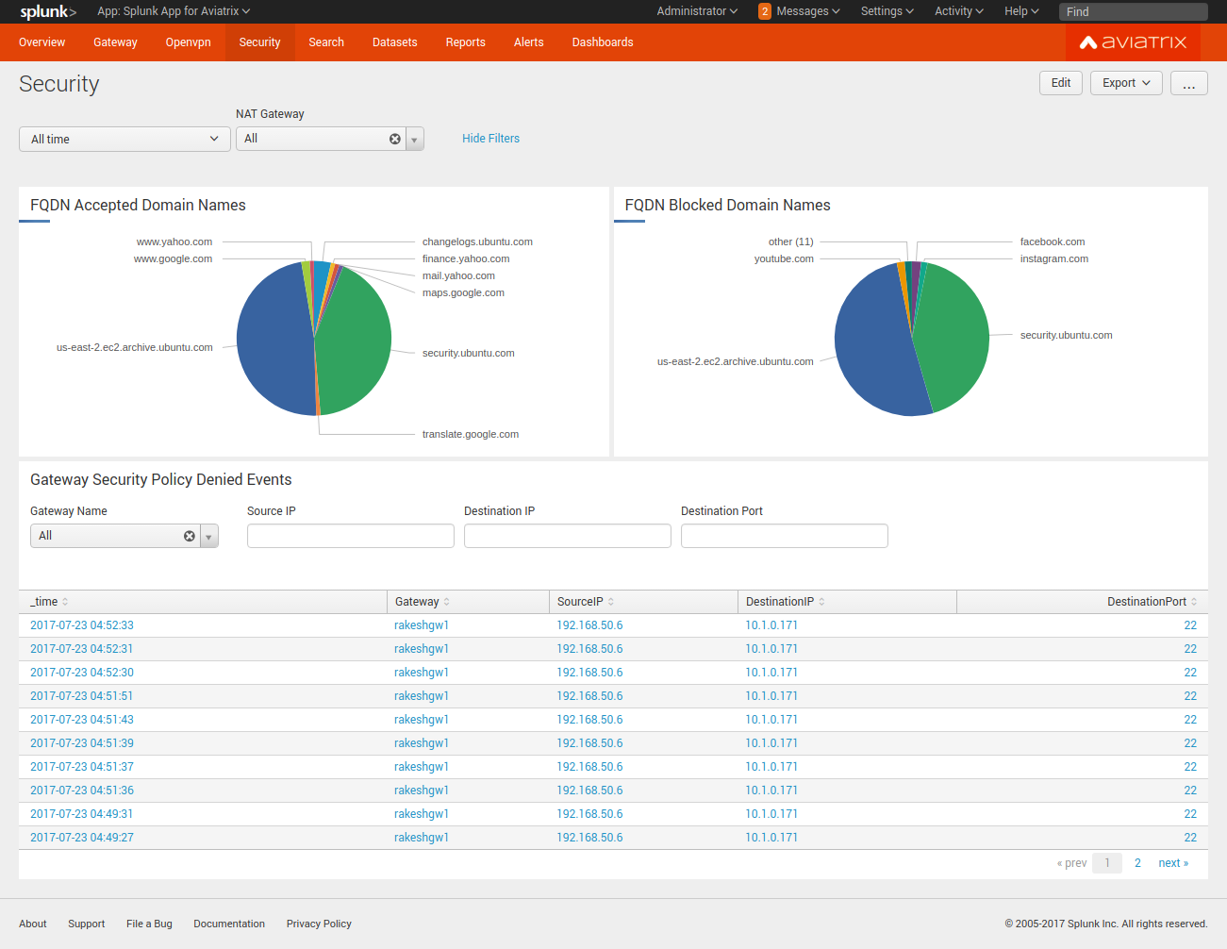Click the Source IP input field
Image resolution: width=1227 pixels, height=949 pixels.
[x=351, y=536]
